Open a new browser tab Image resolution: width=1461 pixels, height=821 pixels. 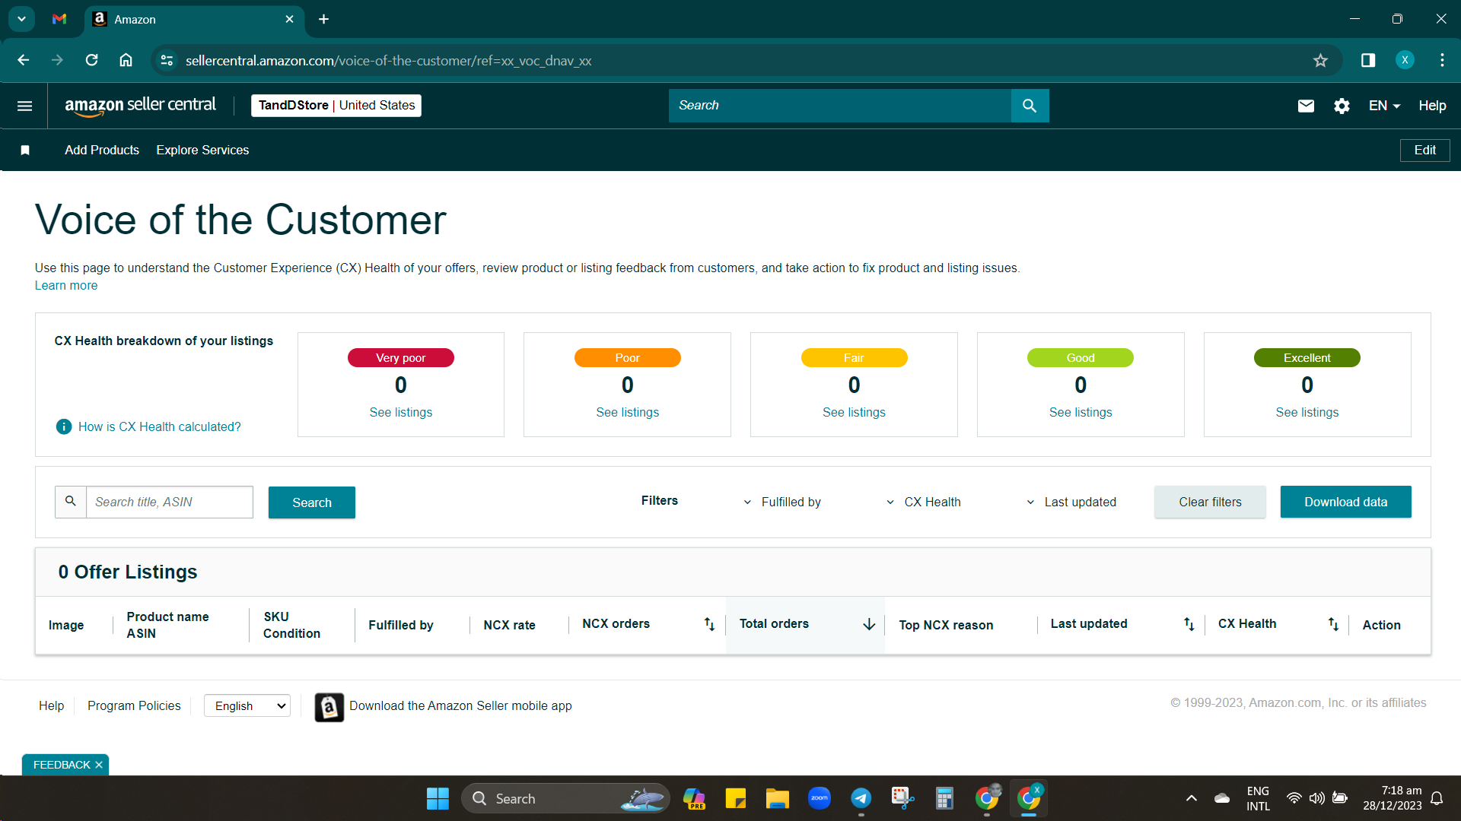point(323,19)
